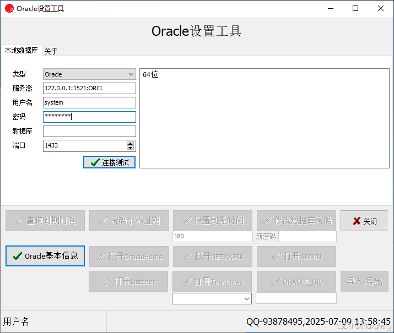
Task: Click the 密码永不过期 button
Action: [129, 221]
